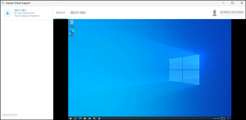The width and height of the screenshot is (246, 120).
Task: Click the remote volume tray icon
Action: (x=218, y=118)
